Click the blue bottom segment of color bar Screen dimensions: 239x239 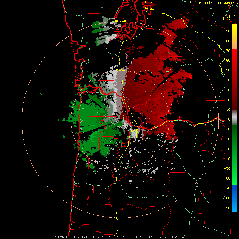[x=234, y=199]
